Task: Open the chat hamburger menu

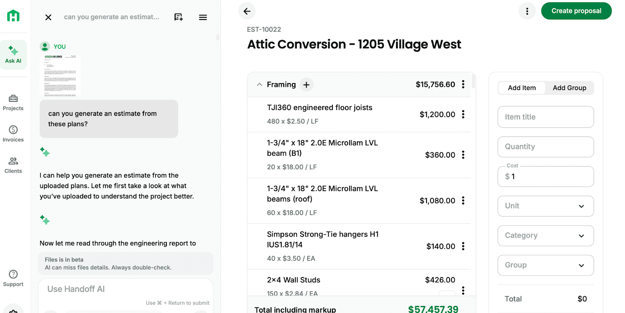Action: (203, 17)
